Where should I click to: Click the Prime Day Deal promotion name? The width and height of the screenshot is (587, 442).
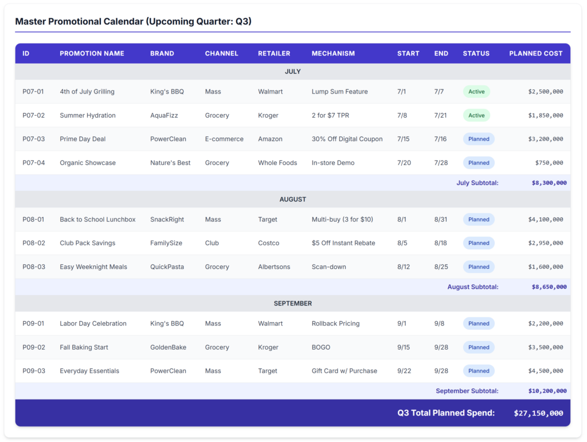(83, 139)
